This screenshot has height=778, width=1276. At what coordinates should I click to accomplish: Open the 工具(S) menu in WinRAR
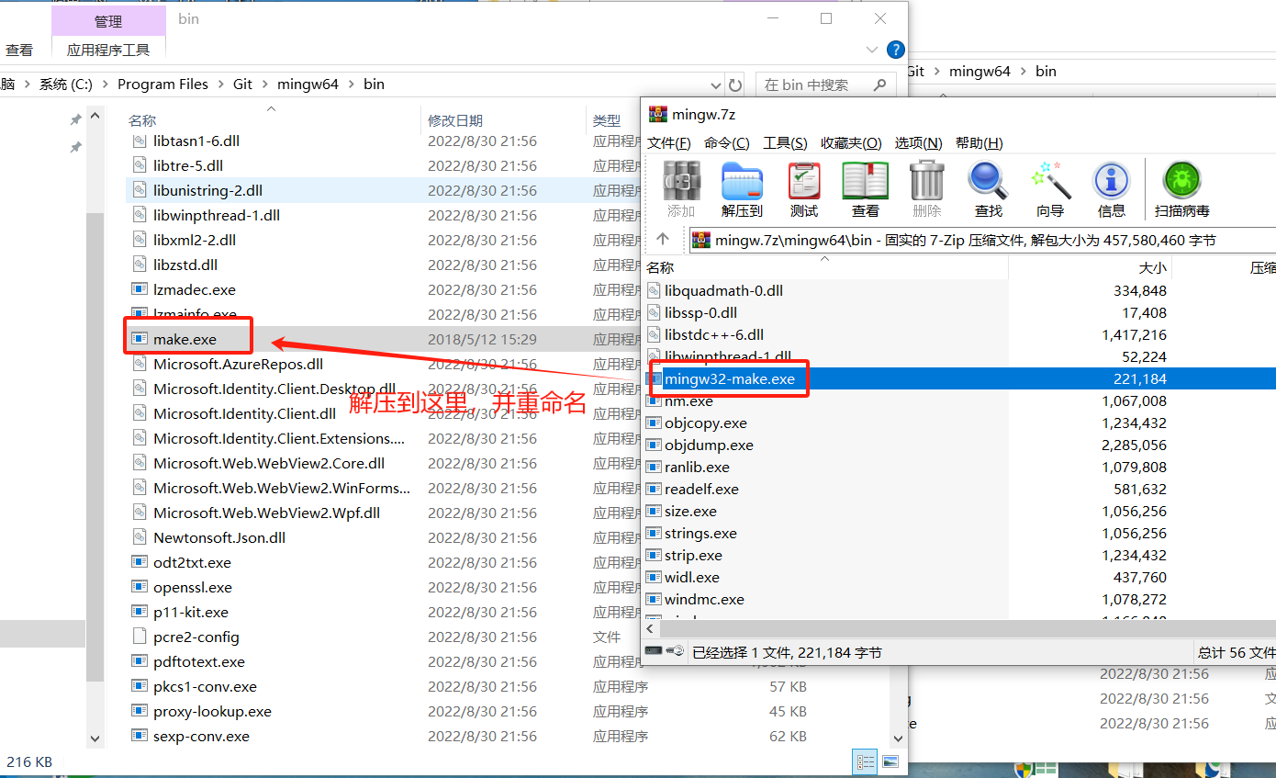pyautogui.click(x=785, y=143)
